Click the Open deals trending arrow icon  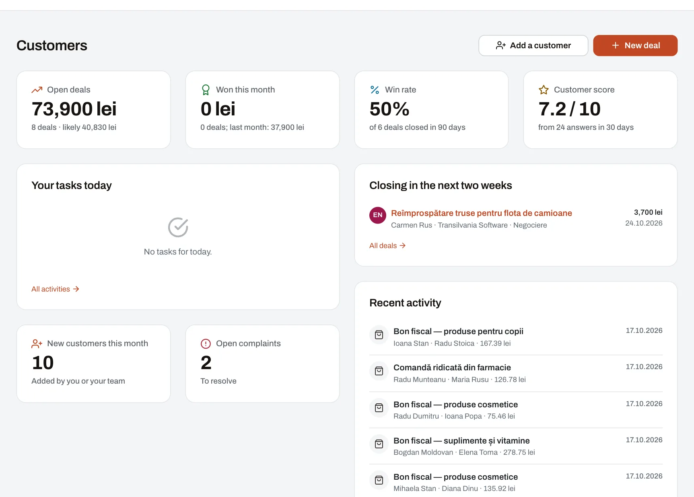click(x=37, y=90)
